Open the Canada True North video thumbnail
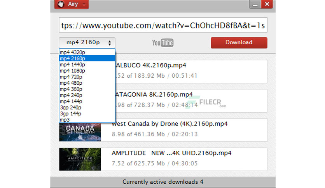325x188 pixels. pyautogui.click(x=80, y=132)
